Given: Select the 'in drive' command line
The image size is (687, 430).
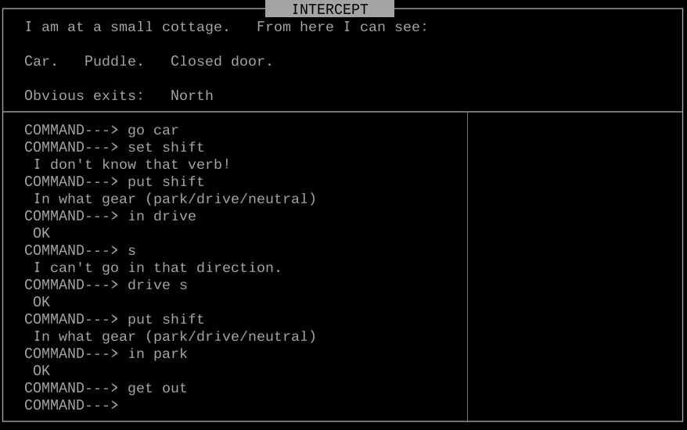Looking at the screenshot, I should tap(162, 216).
